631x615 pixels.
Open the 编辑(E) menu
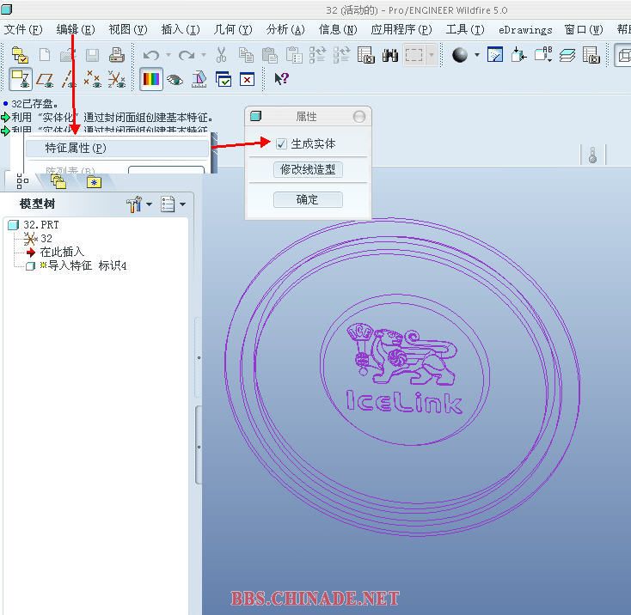coord(76,30)
